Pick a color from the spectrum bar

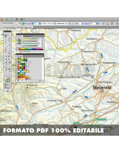(x=31, y=49)
